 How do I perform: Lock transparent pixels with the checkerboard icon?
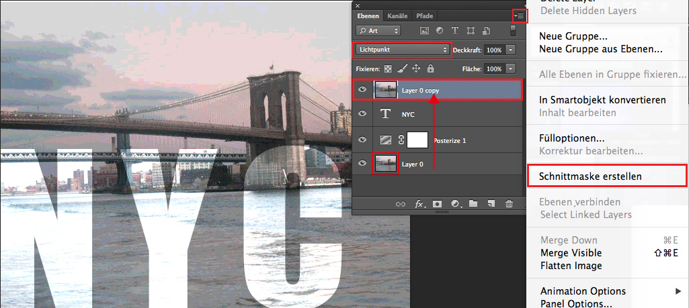(x=388, y=68)
